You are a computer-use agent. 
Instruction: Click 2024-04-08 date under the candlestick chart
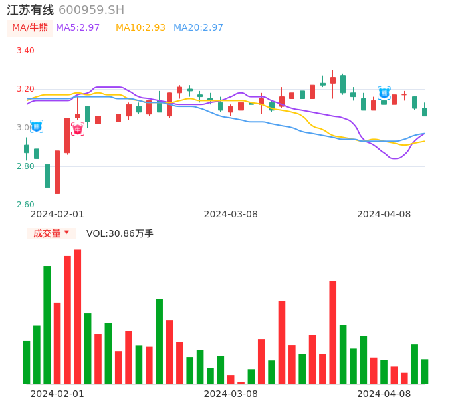click(384, 214)
